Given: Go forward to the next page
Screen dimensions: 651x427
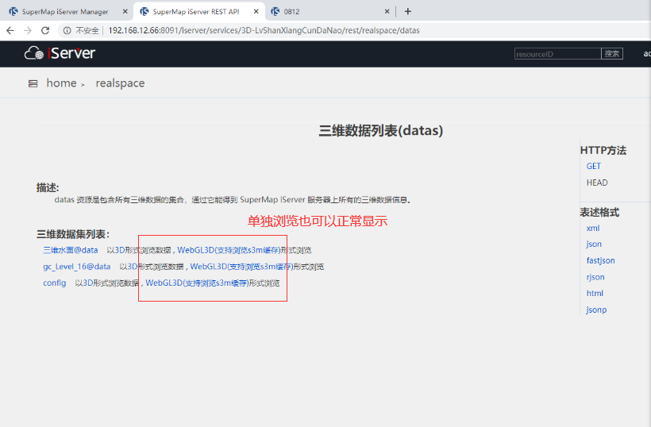Looking at the screenshot, I should (28, 30).
